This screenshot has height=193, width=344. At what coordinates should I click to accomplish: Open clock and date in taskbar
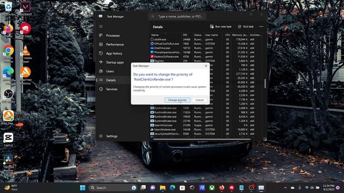click(328, 188)
